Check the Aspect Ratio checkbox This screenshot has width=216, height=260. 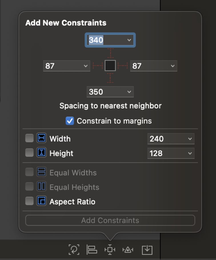[x=29, y=201]
